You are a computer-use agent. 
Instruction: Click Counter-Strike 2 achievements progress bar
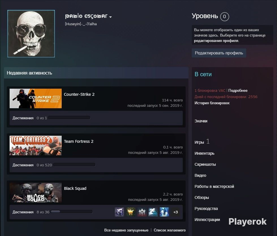pos(69,118)
